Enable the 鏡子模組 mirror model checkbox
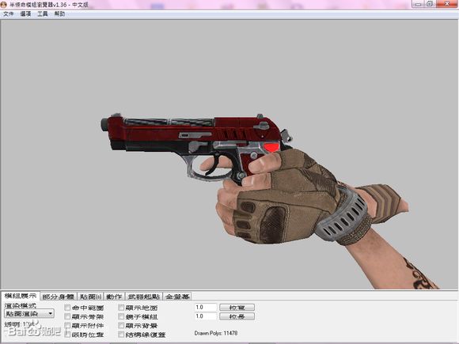 point(121,316)
